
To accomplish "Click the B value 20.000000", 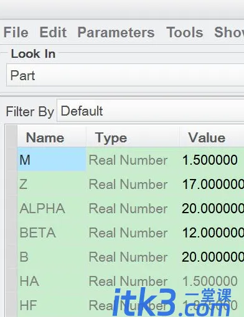I will click(x=213, y=257).
